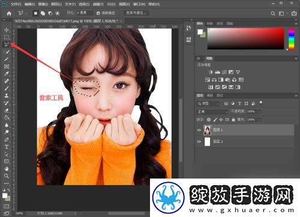Select the Paint Bucket tool
Viewport: 300px width, 217px height.
[x=7, y=117]
